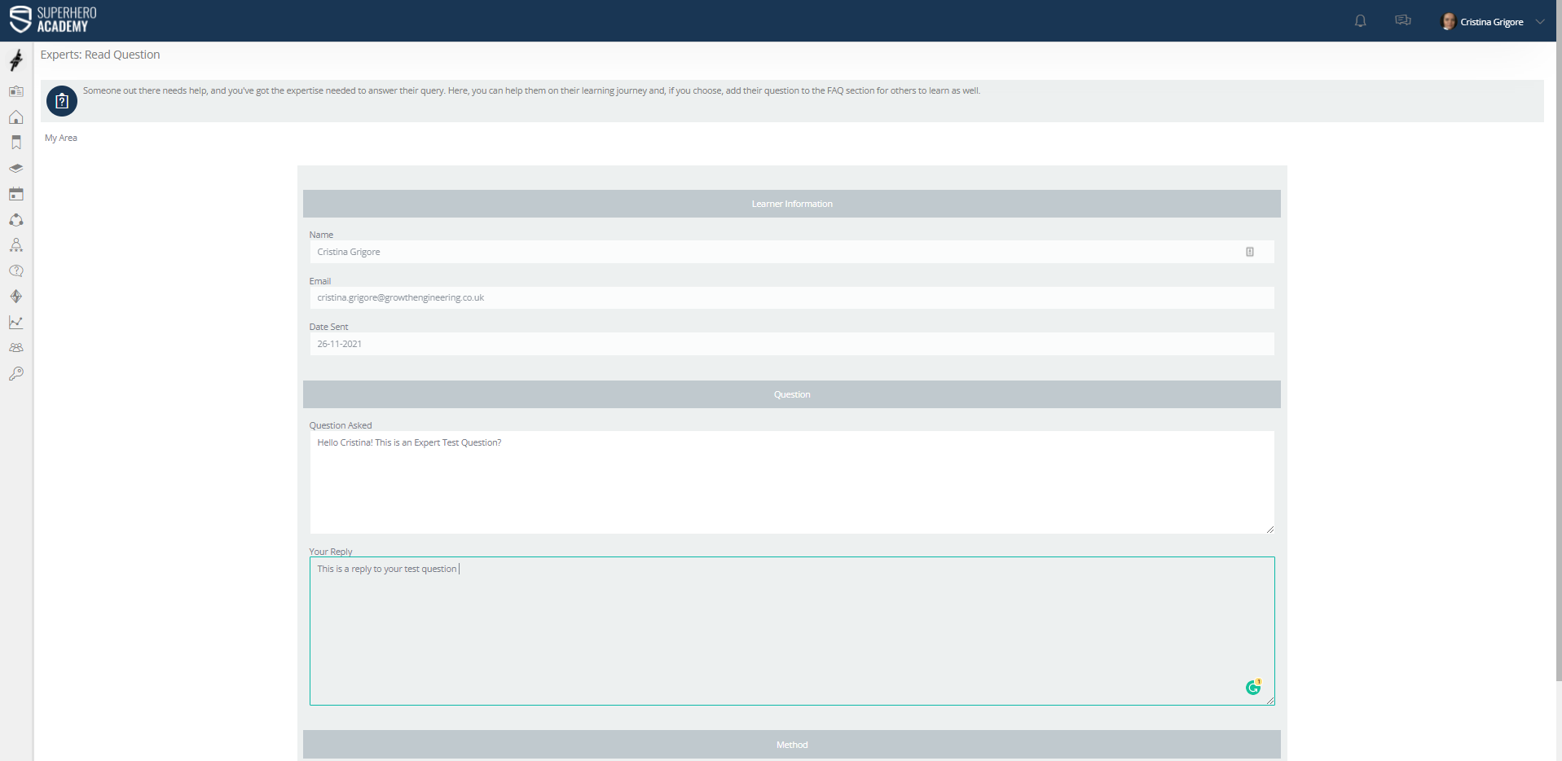Open the bookmark icon in sidebar
Viewport: 1562px width, 761px height.
click(x=15, y=143)
